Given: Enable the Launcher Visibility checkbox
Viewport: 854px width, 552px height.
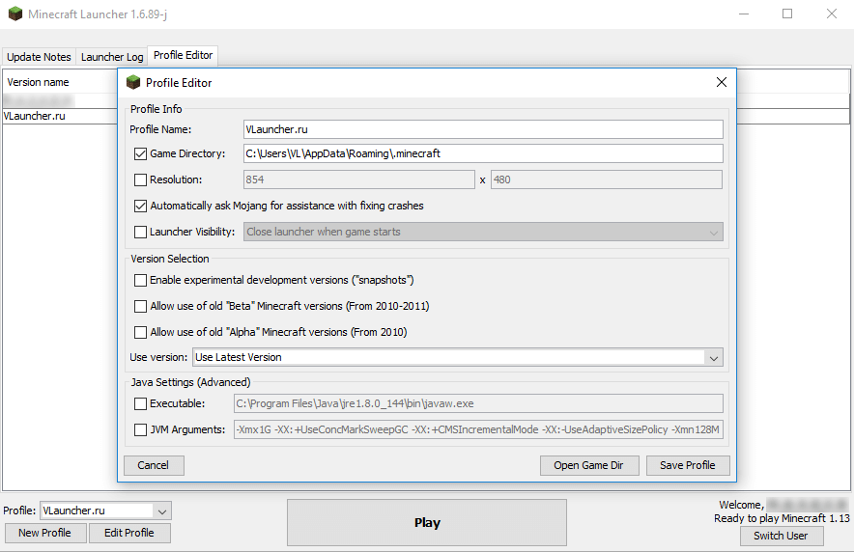Looking at the screenshot, I should click(x=140, y=232).
